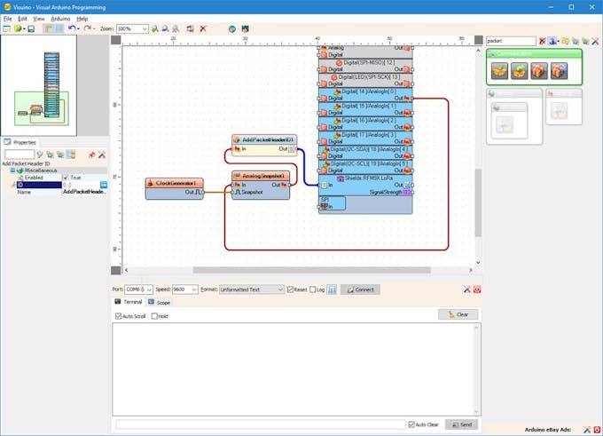Open the Help menu

coord(82,19)
